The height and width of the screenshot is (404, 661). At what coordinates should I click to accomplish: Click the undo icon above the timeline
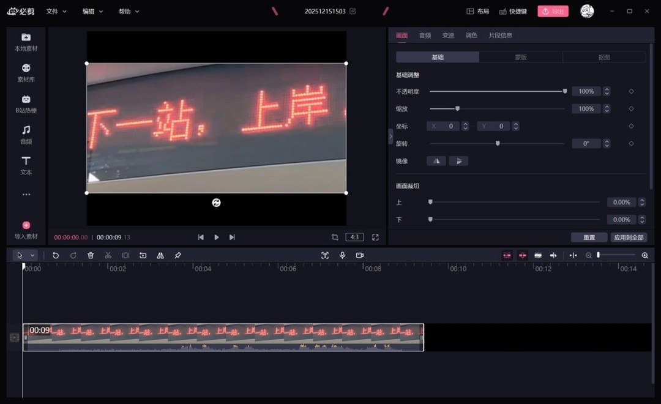click(56, 255)
